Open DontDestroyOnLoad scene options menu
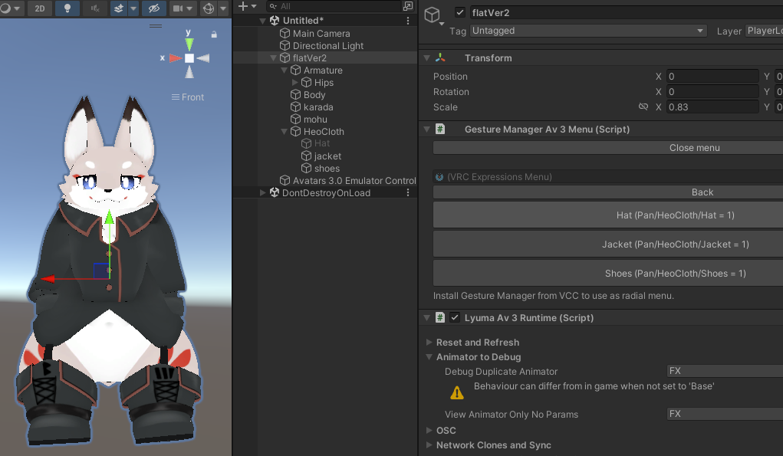The width and height of the screenshot is (783, 456). coord(408,192)
